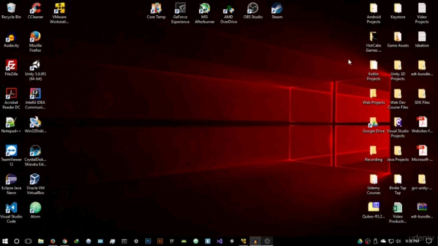Select IntelliJ IDEA Community shortcut

pyautogui.click(x=35, y=99)
